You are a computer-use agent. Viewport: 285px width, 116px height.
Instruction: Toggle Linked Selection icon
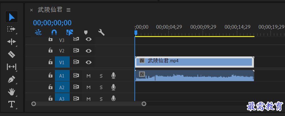(x=70, y=32)
